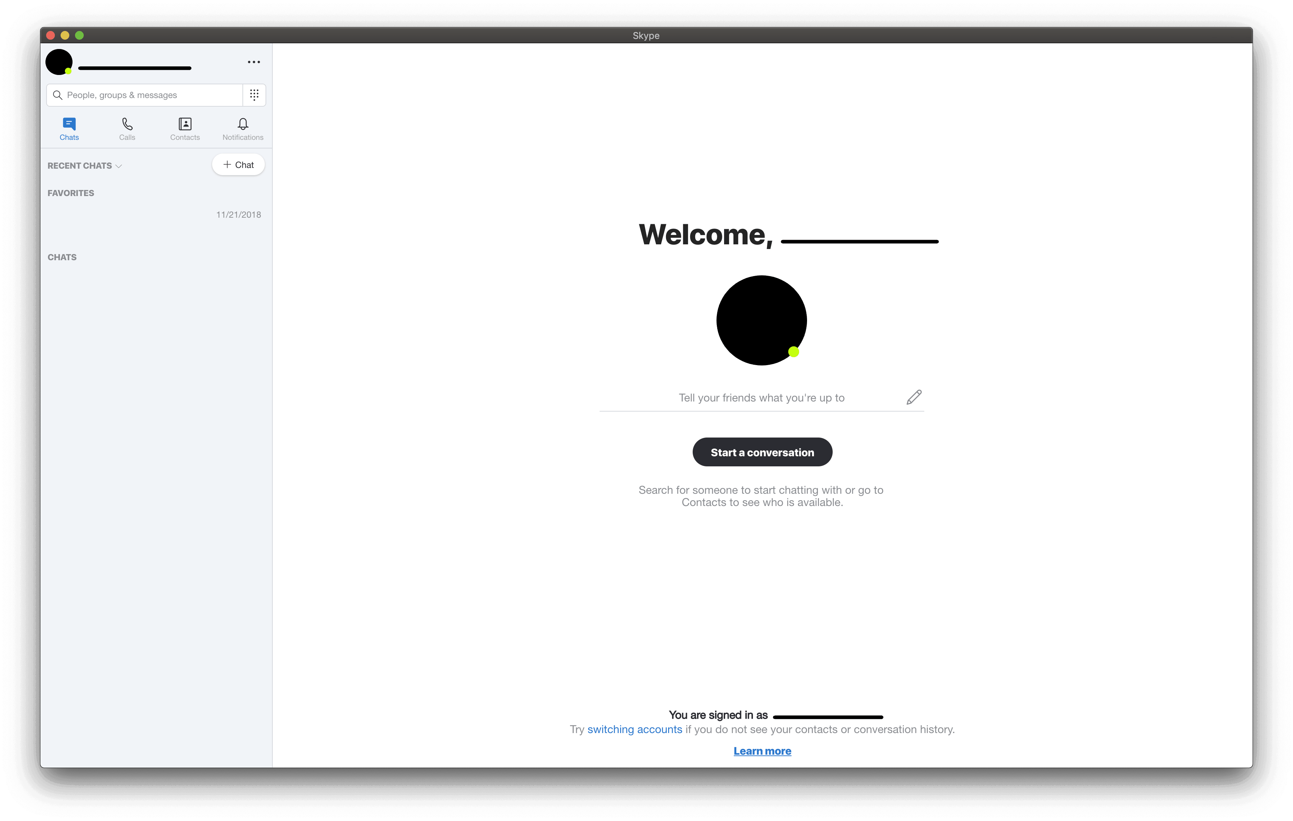1293x821 pixels.
Task: Click the pencil edit status icon
Action: click(912, 396)
